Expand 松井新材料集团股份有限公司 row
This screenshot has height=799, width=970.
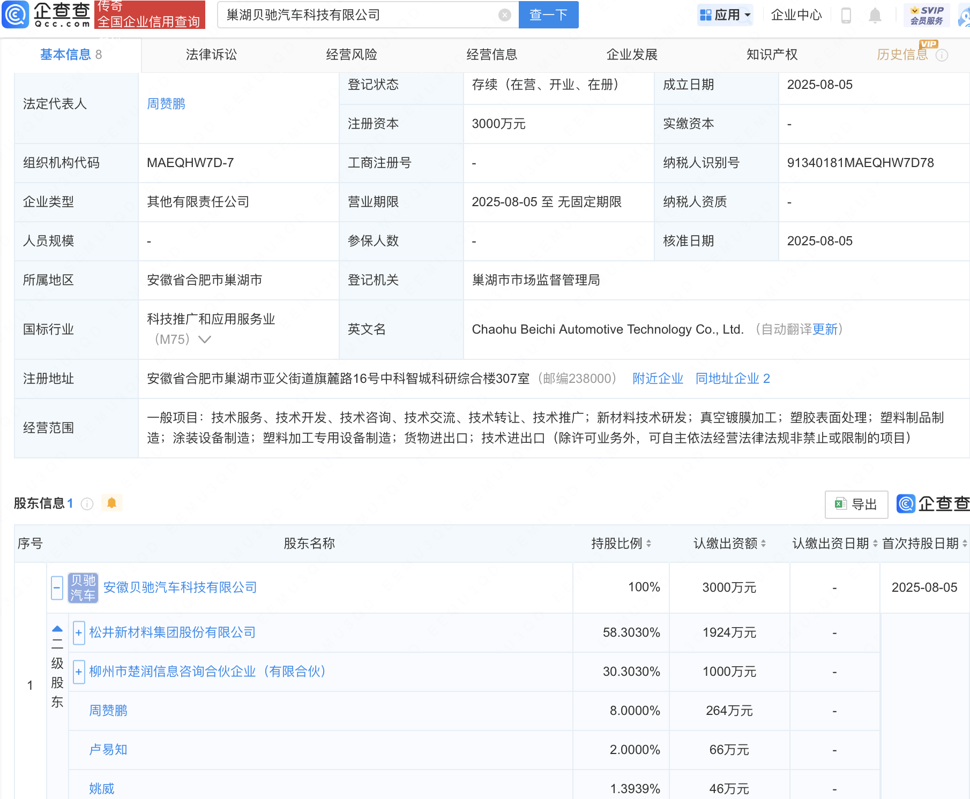click(x=79, y=633)
